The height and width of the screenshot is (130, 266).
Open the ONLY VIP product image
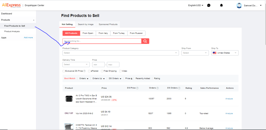point(69,113)
